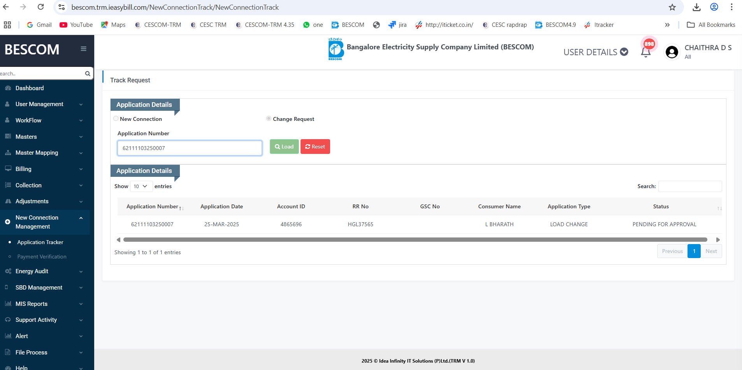
Task: Click the green Load button
Action: tap(284, 147)
